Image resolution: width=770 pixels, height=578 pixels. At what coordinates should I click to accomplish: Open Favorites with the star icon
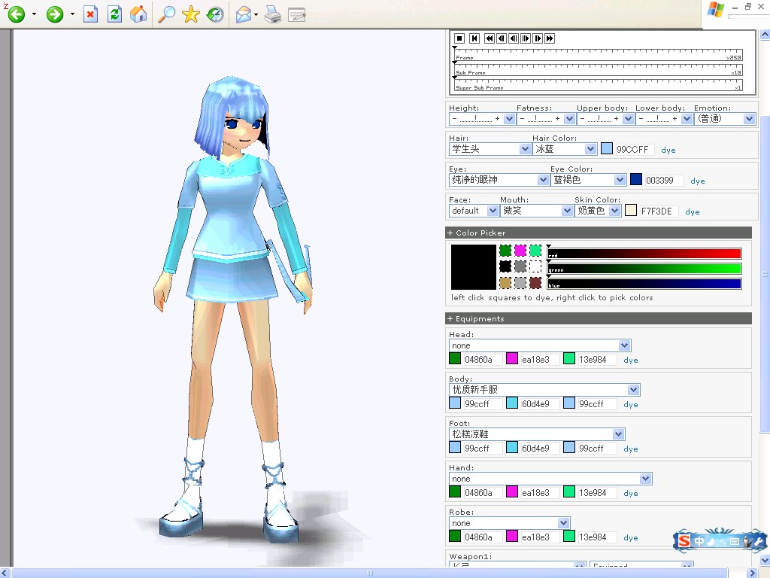190,14
